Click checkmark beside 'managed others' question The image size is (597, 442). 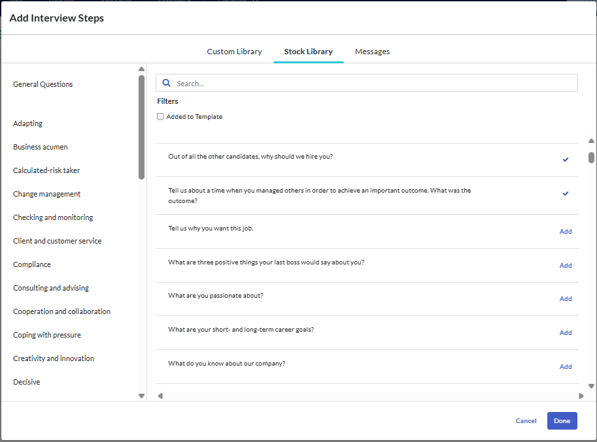tap(566, 193)
